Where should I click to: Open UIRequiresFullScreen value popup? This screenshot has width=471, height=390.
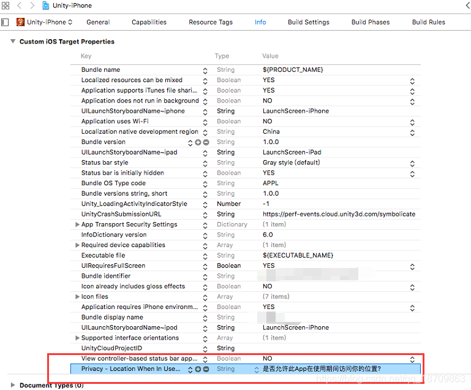[x=412, y=267]
